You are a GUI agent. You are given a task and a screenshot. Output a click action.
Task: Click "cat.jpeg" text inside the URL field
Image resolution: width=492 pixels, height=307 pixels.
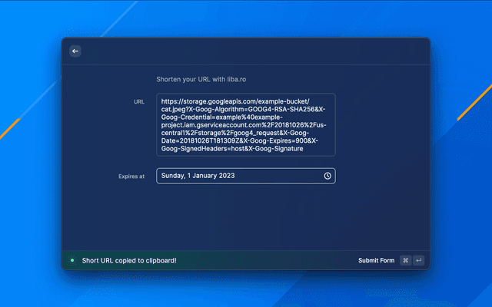click(x=175, y=109)
